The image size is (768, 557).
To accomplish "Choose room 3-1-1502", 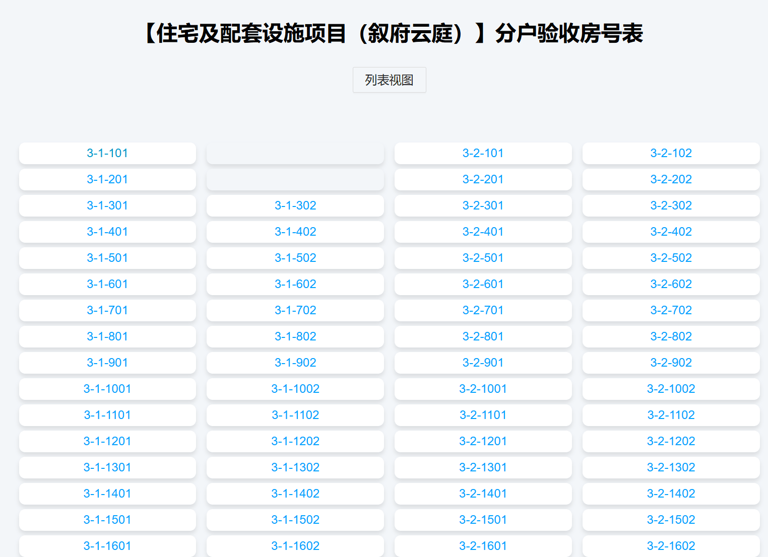I will point(295,520).
